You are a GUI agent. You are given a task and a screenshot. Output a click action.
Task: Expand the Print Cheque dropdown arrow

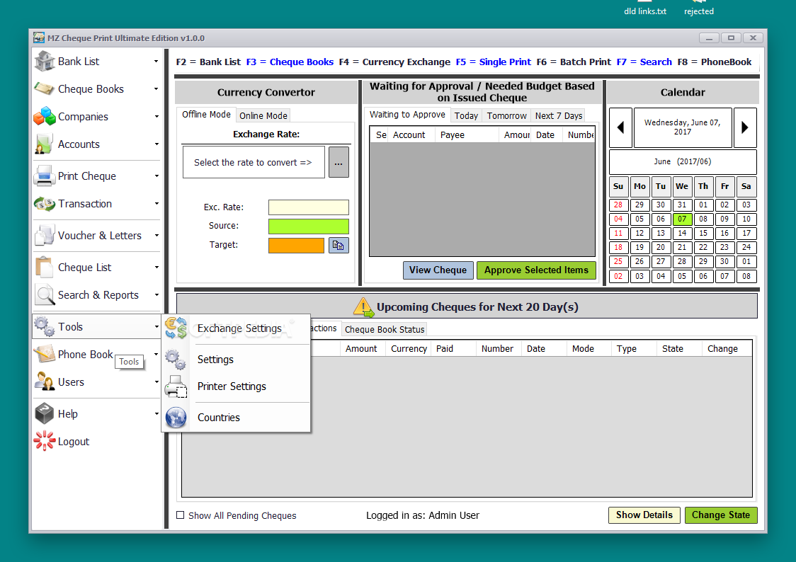[x=157, y=176]
